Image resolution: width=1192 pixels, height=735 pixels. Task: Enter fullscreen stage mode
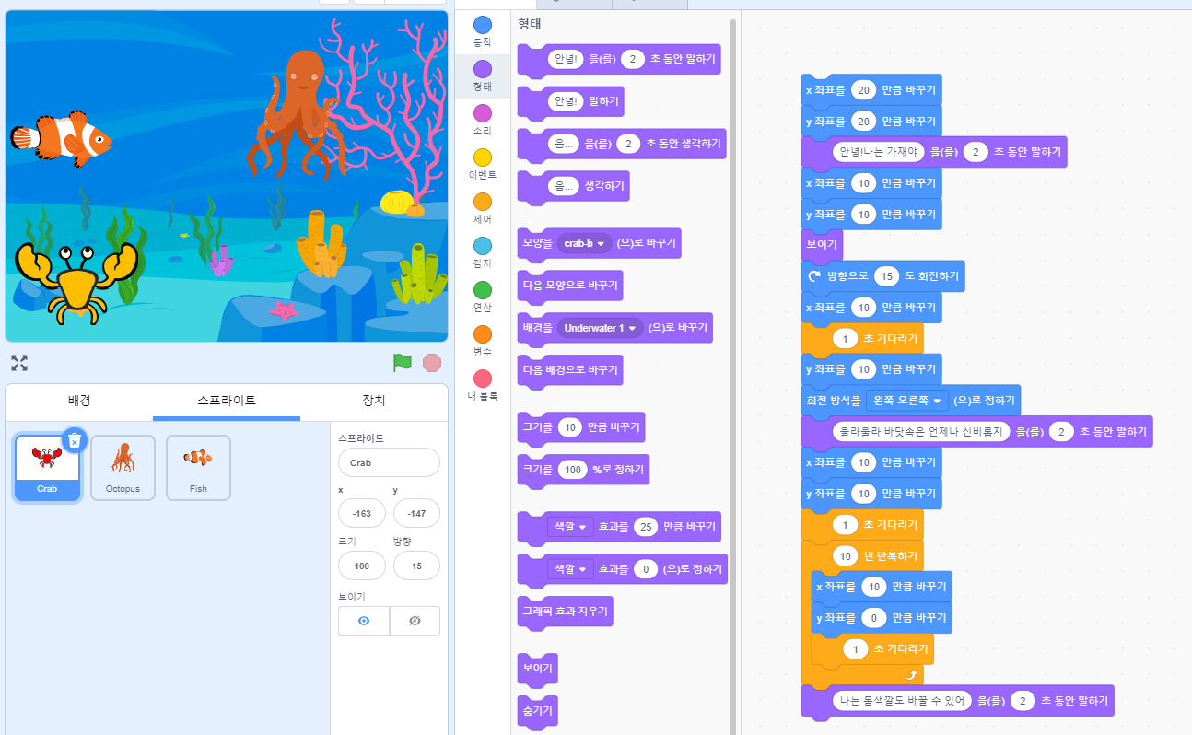[x=18, y=362]
